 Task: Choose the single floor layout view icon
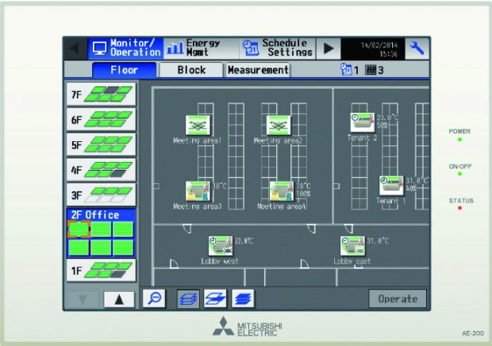(215, 298)
